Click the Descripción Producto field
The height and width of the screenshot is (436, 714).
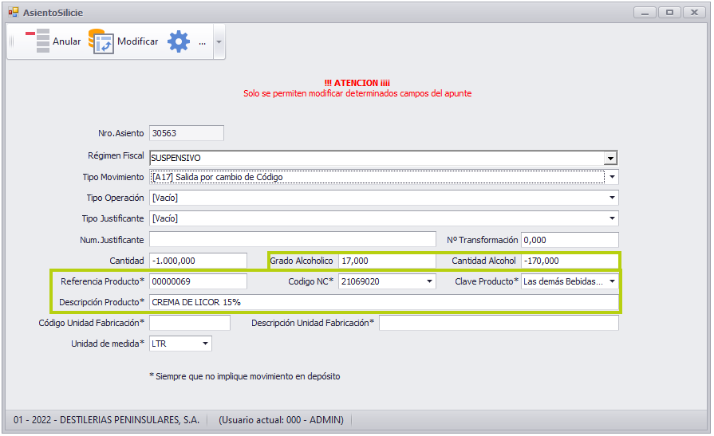click(384, 302)
